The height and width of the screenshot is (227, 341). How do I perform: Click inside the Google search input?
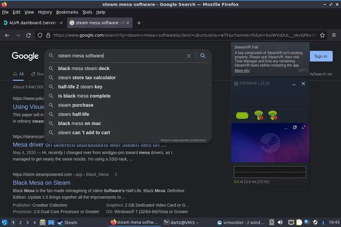[x=121, y=56]
